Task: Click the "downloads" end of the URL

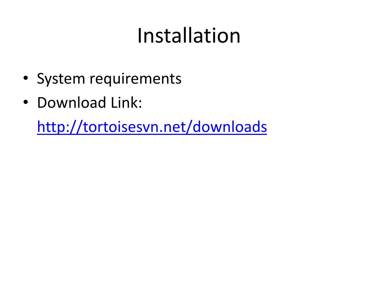Action: click(230, 127)
